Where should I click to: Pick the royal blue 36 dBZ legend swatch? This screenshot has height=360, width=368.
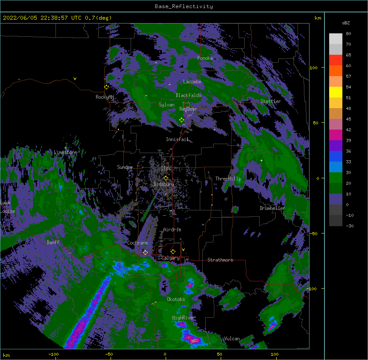coord(336,156)
